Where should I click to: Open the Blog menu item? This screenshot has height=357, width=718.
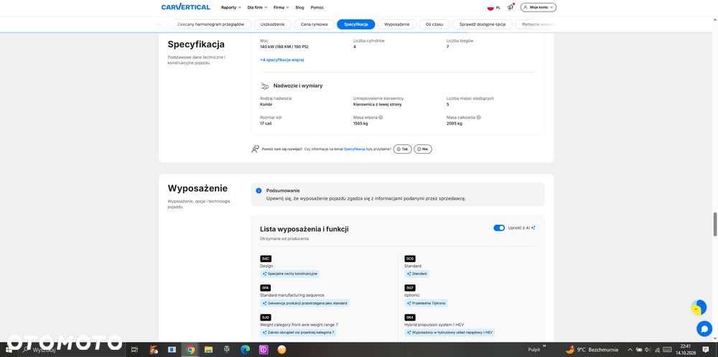pos(299,7)
